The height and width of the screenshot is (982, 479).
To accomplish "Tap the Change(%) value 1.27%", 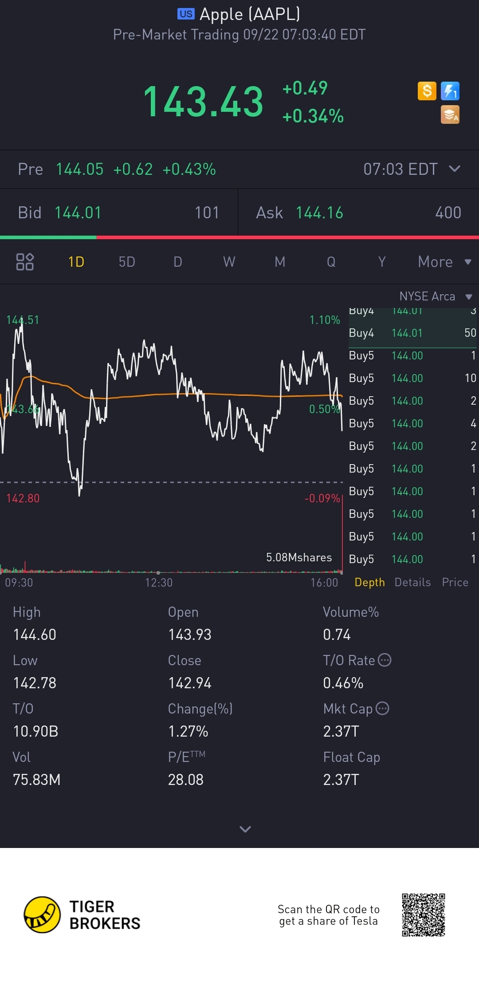I will pyautogui.click(x=188, y=731).
